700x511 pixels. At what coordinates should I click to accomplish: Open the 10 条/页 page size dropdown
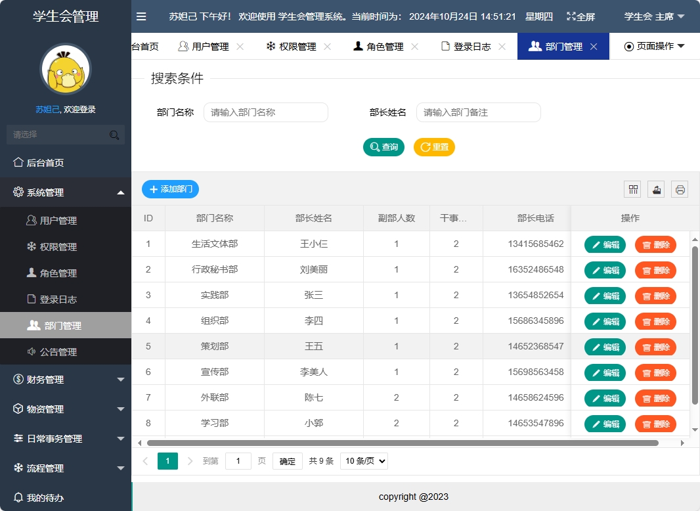(364, 460)
